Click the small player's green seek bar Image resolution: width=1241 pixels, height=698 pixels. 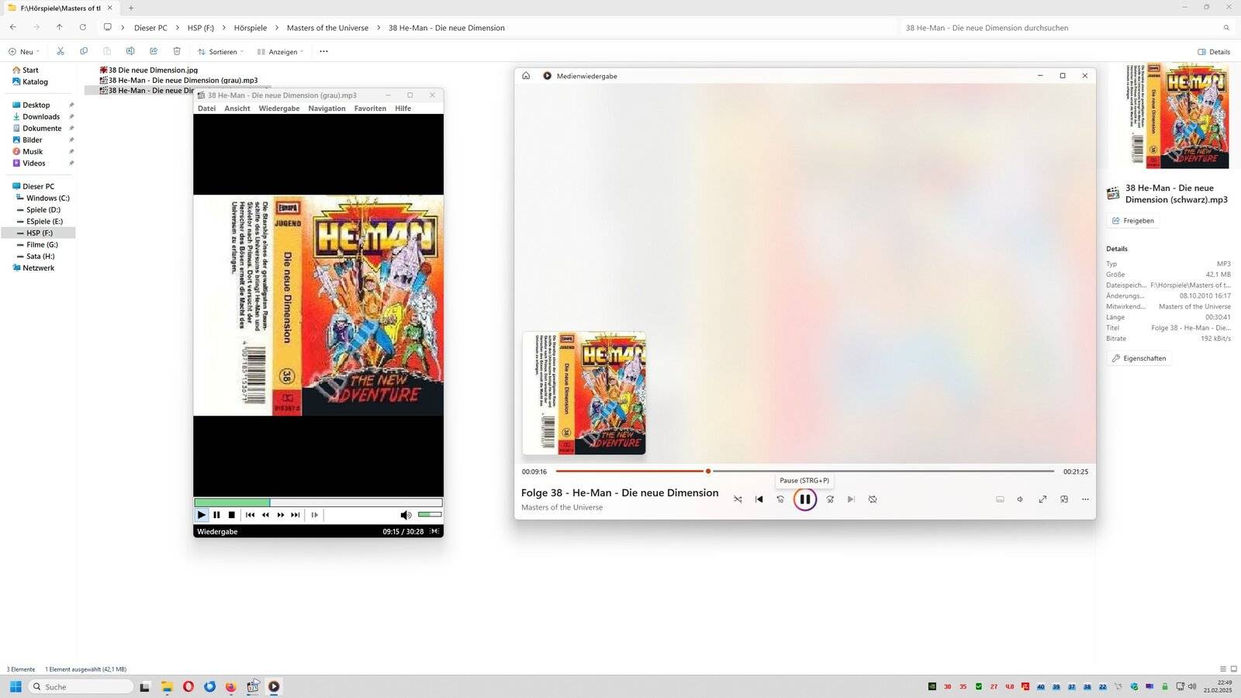(x=318, y=503)
